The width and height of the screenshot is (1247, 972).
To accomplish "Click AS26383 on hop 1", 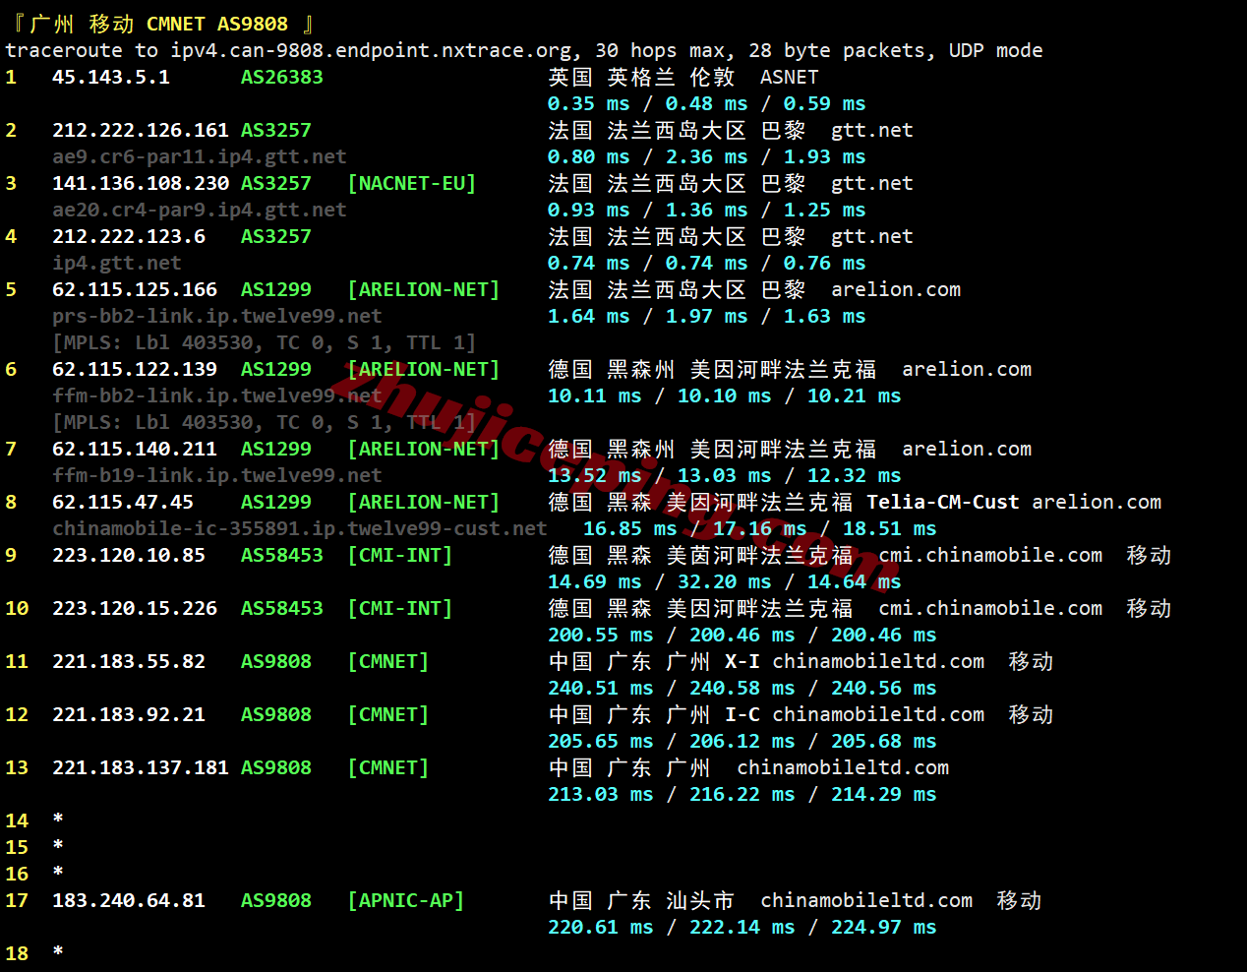I will click(282, 77).
